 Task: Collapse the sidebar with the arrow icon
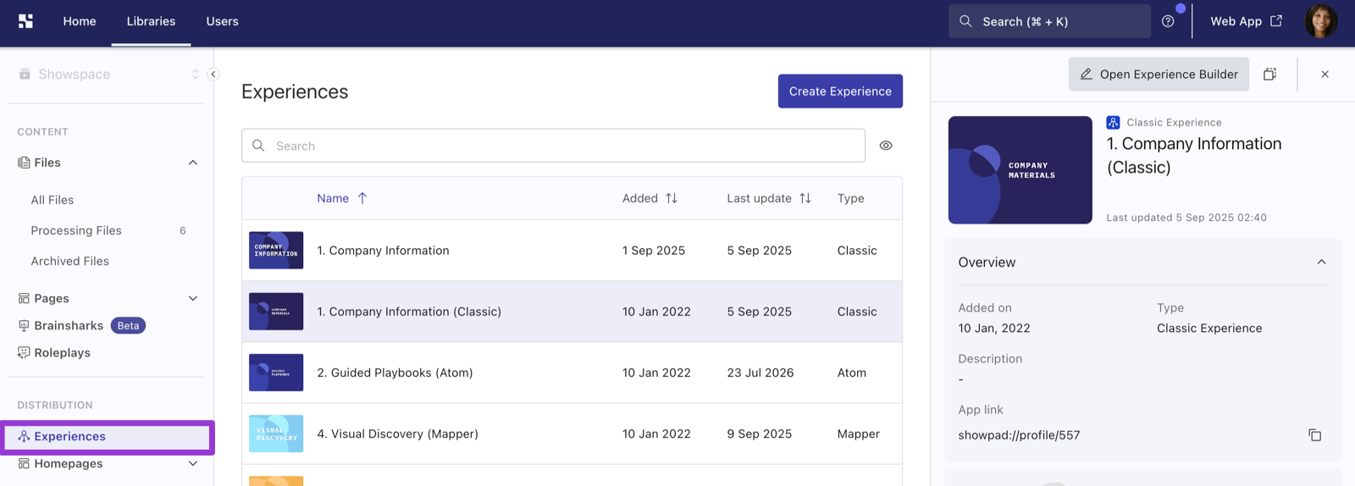(213, 75)
